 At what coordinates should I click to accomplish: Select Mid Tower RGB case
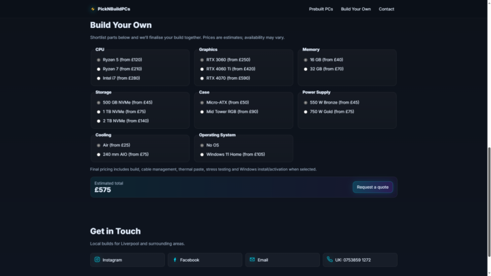coord(202,112)
